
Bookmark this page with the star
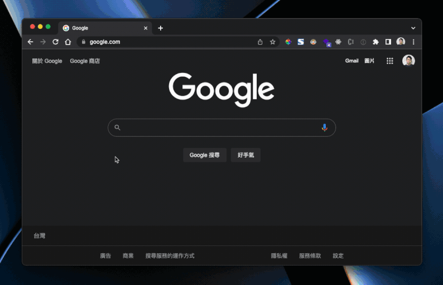point(272,42)
